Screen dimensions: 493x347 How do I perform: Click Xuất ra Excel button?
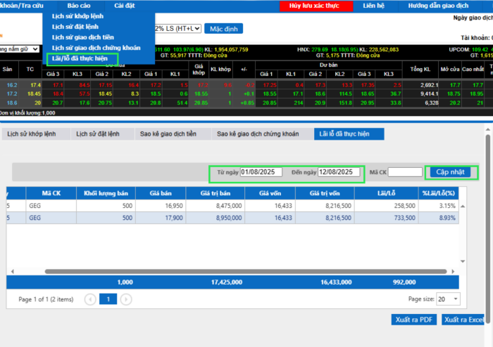[463, 320]
